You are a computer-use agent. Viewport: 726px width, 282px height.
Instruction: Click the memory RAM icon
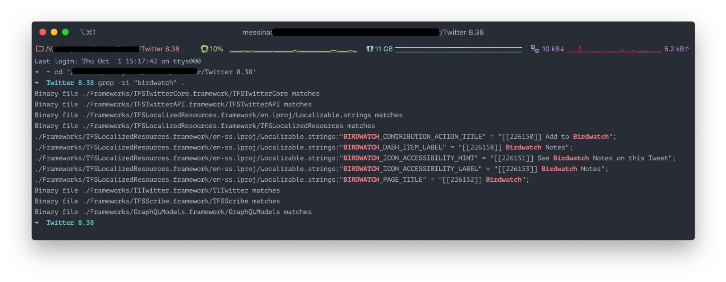click(x=370, y=49)
